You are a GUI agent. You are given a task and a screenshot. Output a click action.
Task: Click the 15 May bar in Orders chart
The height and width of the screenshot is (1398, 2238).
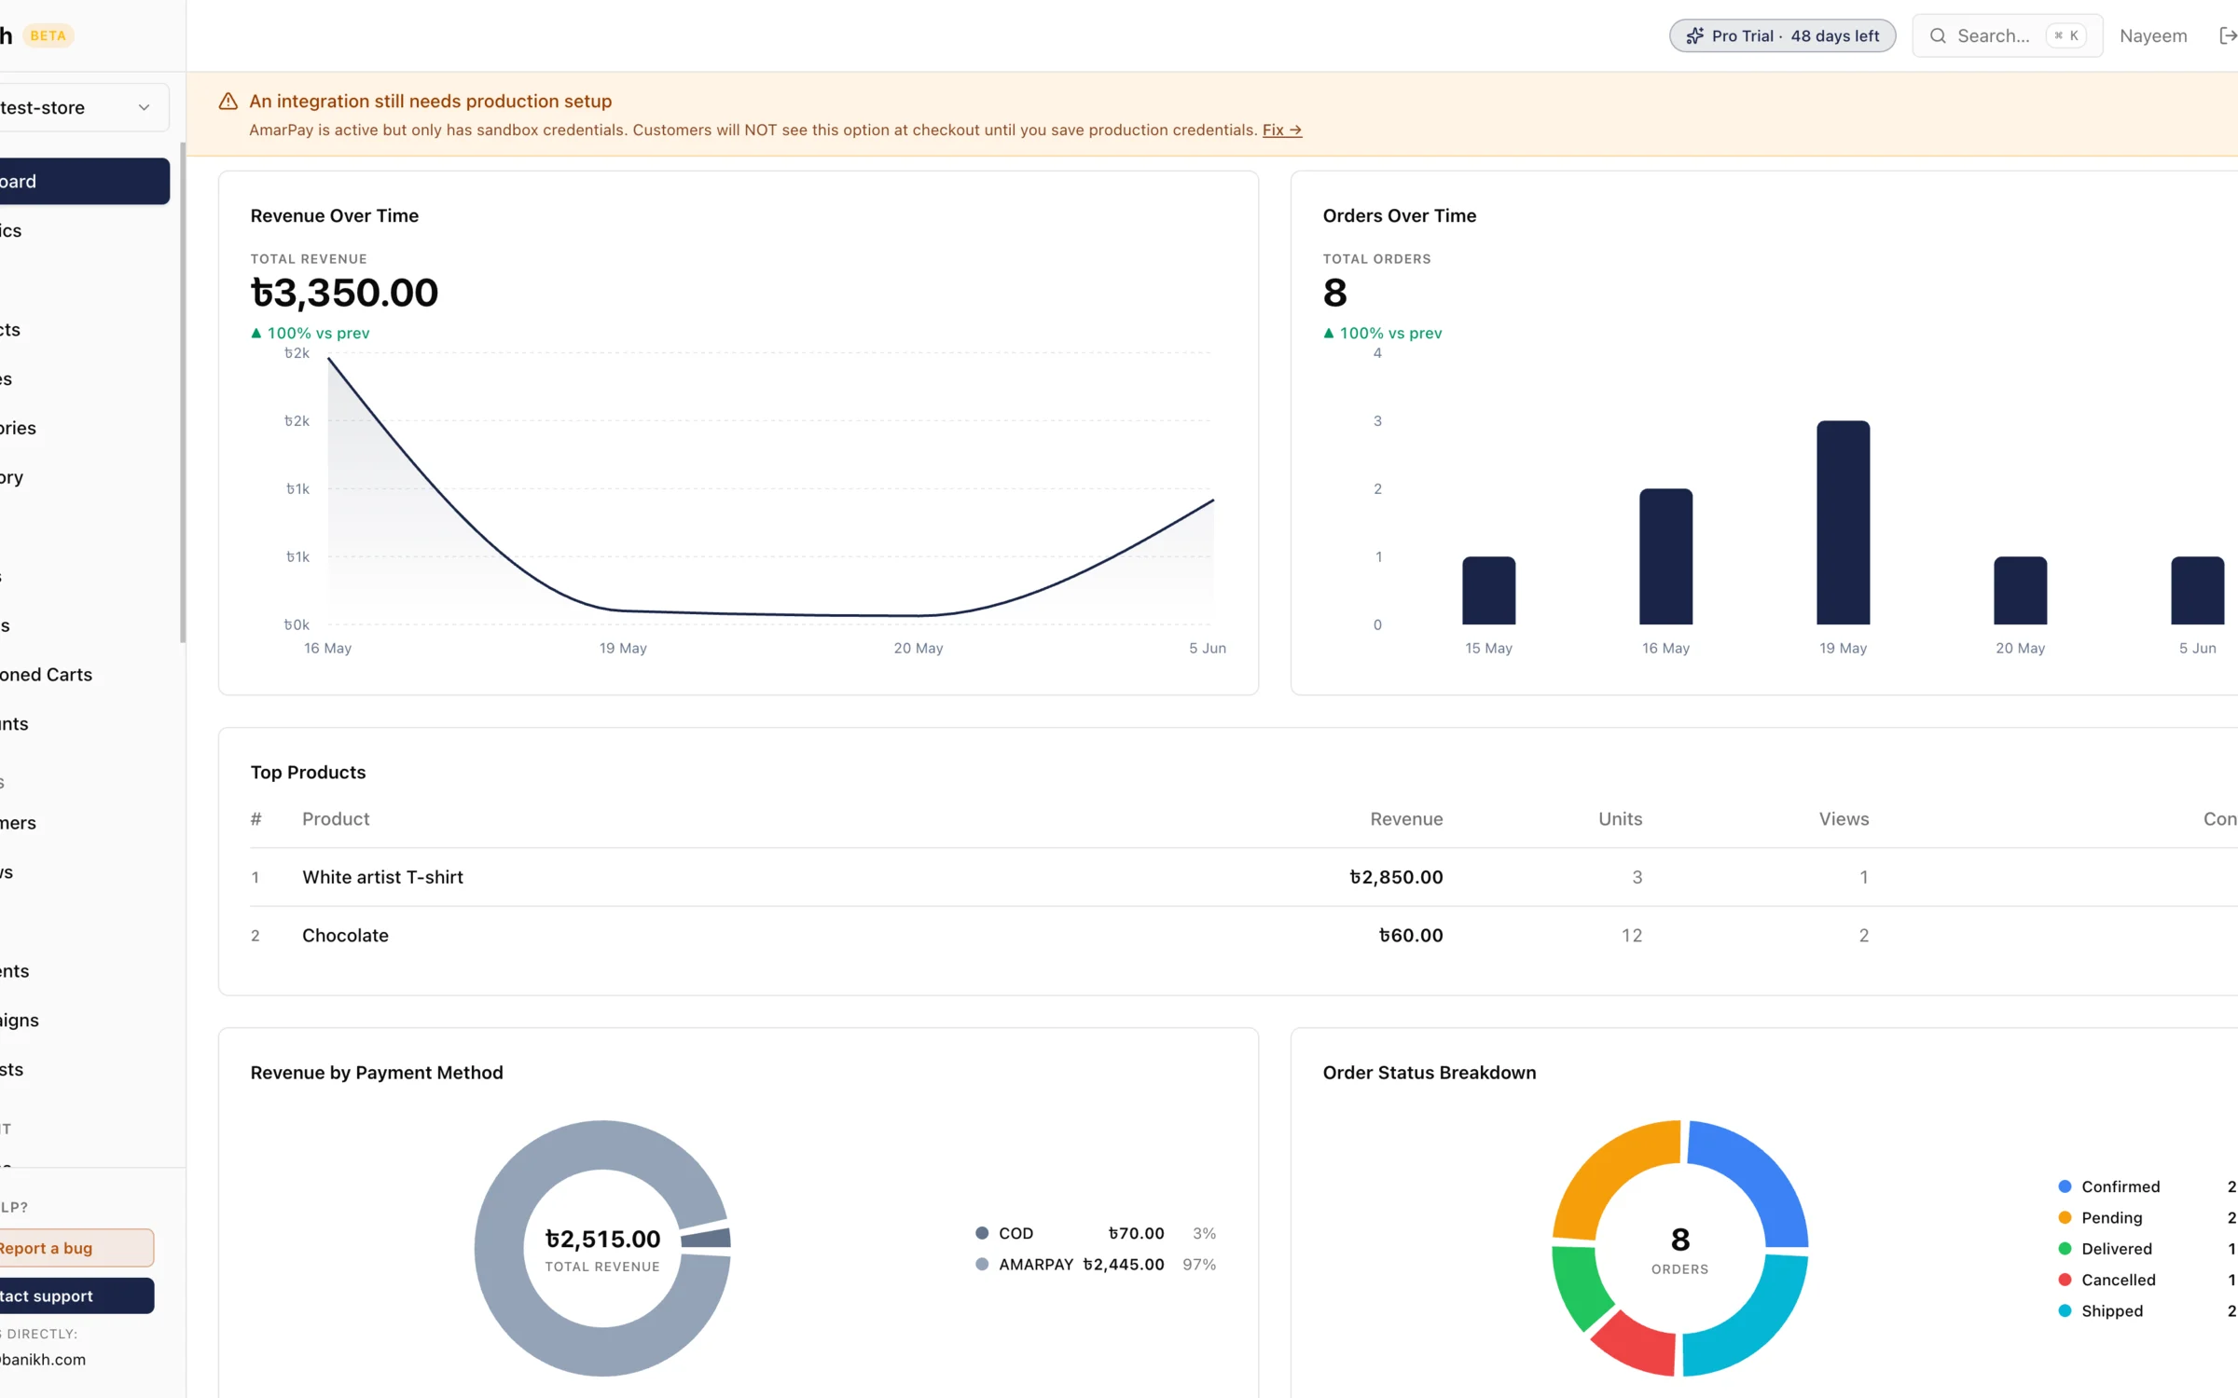[x=1488, y=590]
